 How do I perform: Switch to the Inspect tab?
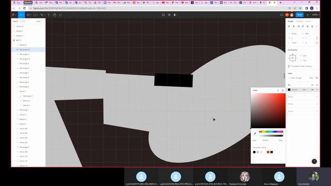pos(308,21)
